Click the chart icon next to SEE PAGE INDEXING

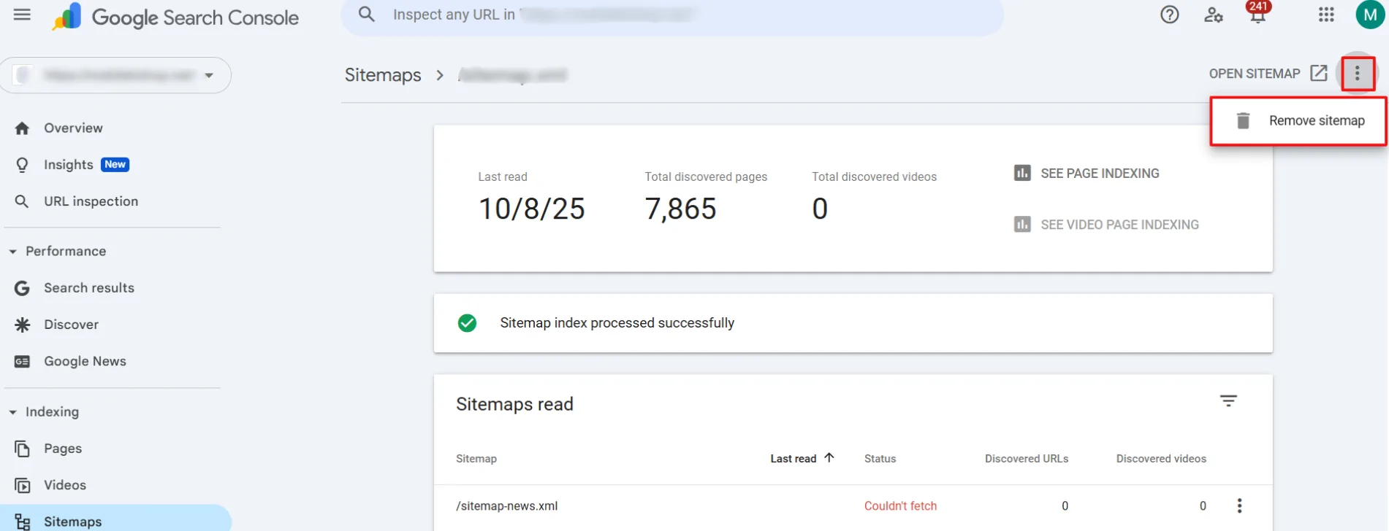click(x=1021, y=173)
